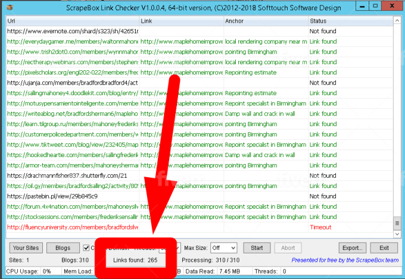Select the stocksessions.com URL row
This screenshot has width=405, height=279.
200,217
